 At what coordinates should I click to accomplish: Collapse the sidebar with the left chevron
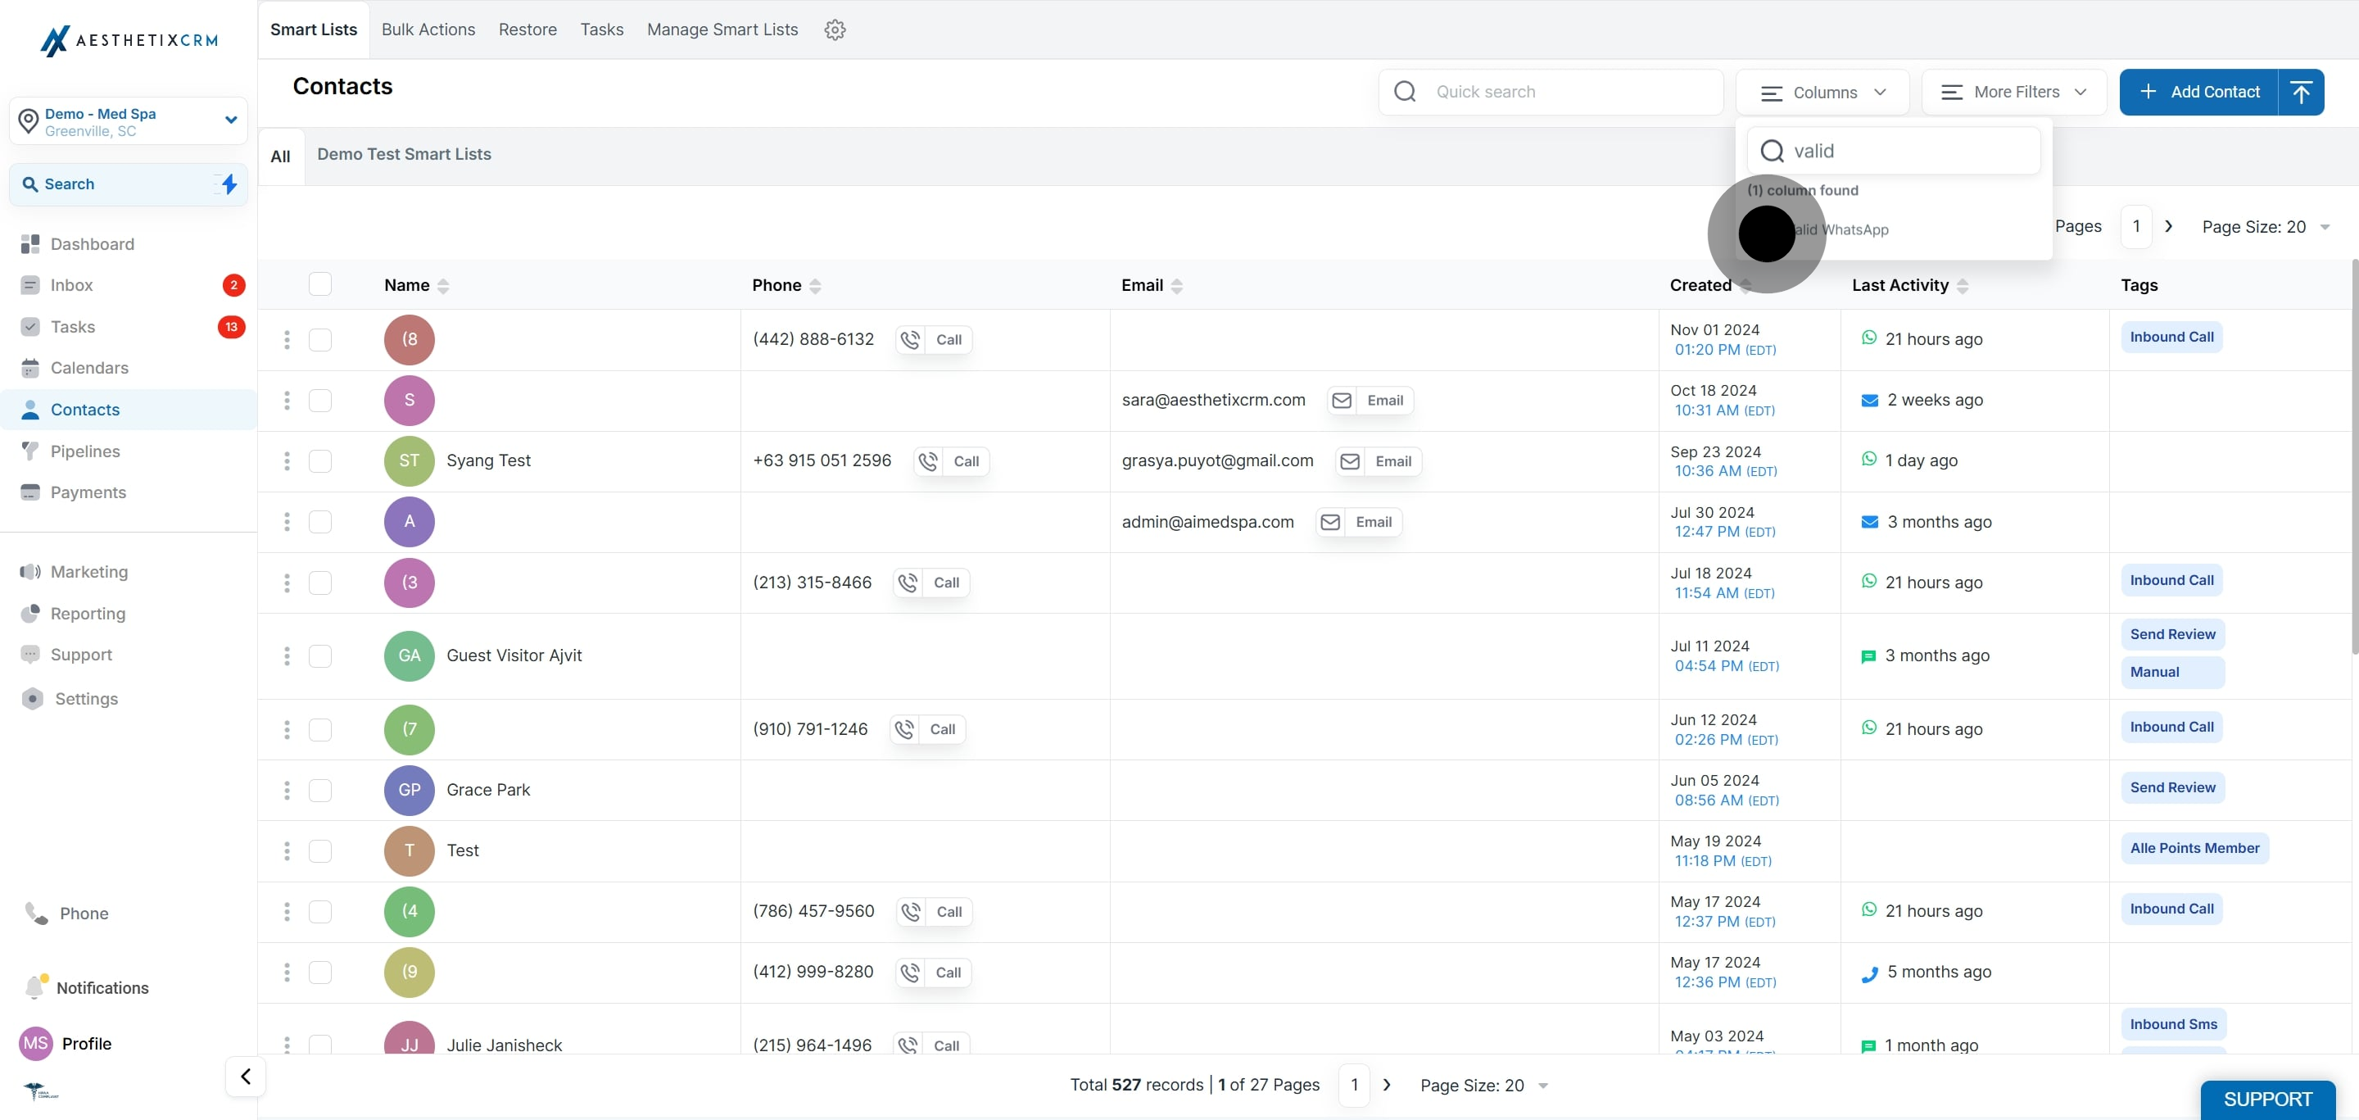[x=246, y=1076]
